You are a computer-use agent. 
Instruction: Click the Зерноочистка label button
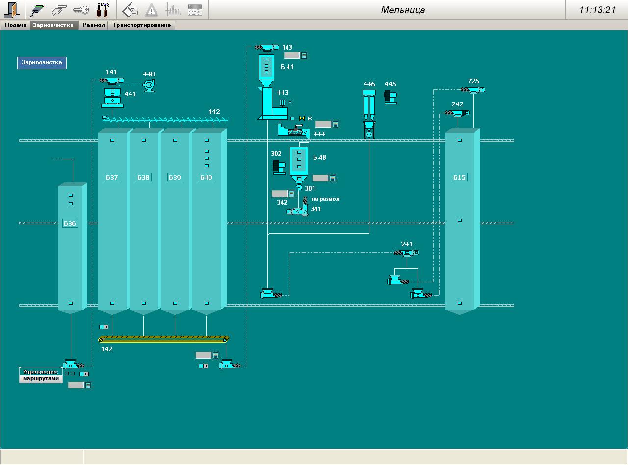(x=42, y=63)
